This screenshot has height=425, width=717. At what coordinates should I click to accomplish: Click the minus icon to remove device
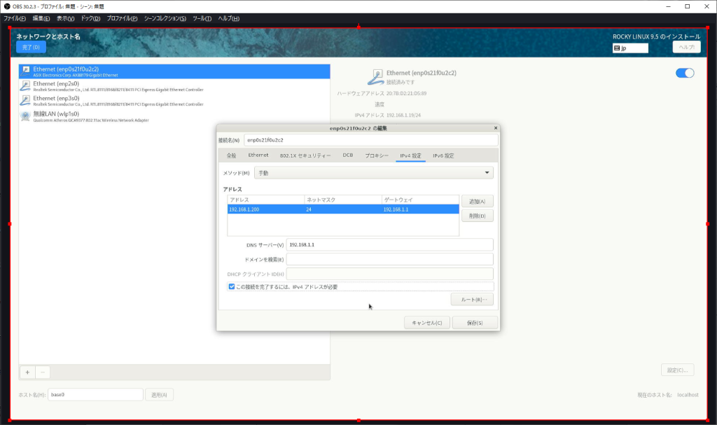coord(43,372)
